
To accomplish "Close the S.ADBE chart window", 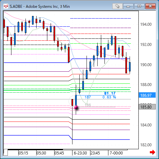I will [x=151, y=6].
